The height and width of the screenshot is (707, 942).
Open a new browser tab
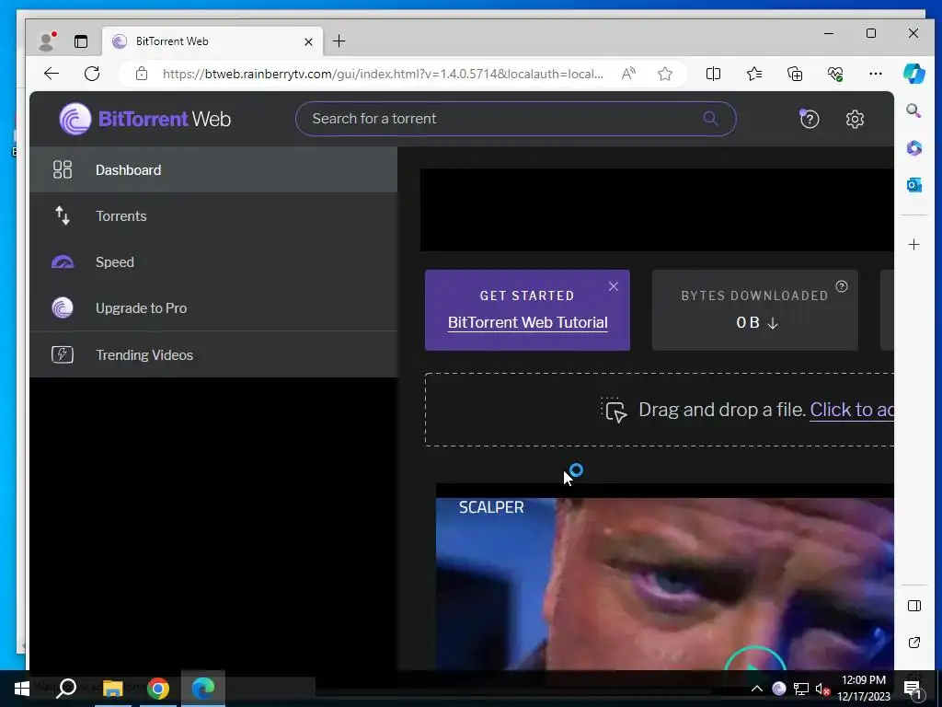coord(339,41)
